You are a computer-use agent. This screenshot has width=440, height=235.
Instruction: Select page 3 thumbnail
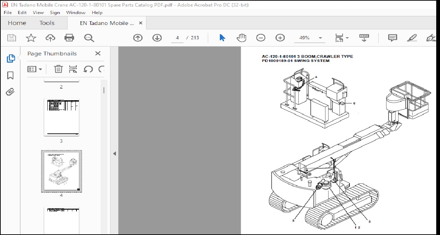click(61, 117)
